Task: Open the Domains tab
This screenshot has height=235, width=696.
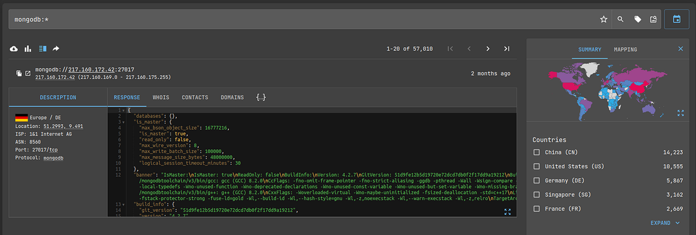Action: [232, 98]
